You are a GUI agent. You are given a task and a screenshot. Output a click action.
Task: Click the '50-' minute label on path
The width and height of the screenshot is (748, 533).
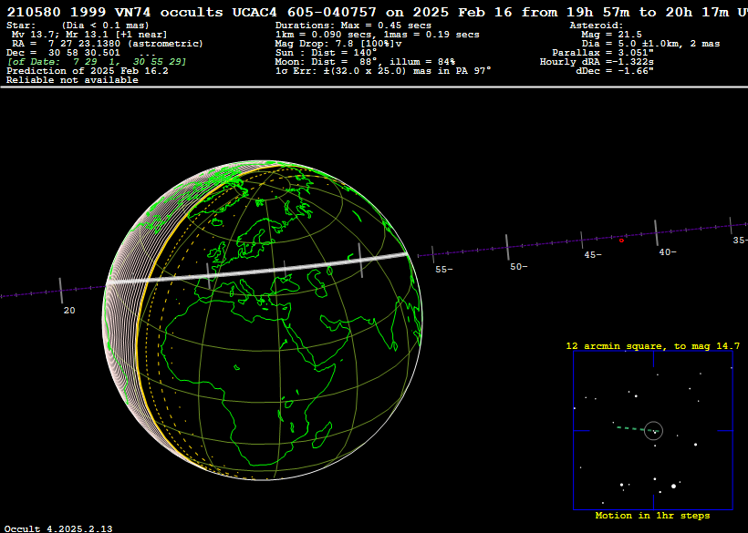[518, 267]
